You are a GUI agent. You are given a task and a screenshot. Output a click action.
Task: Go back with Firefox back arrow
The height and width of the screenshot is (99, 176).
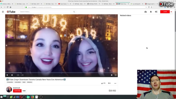click(2, 7)
